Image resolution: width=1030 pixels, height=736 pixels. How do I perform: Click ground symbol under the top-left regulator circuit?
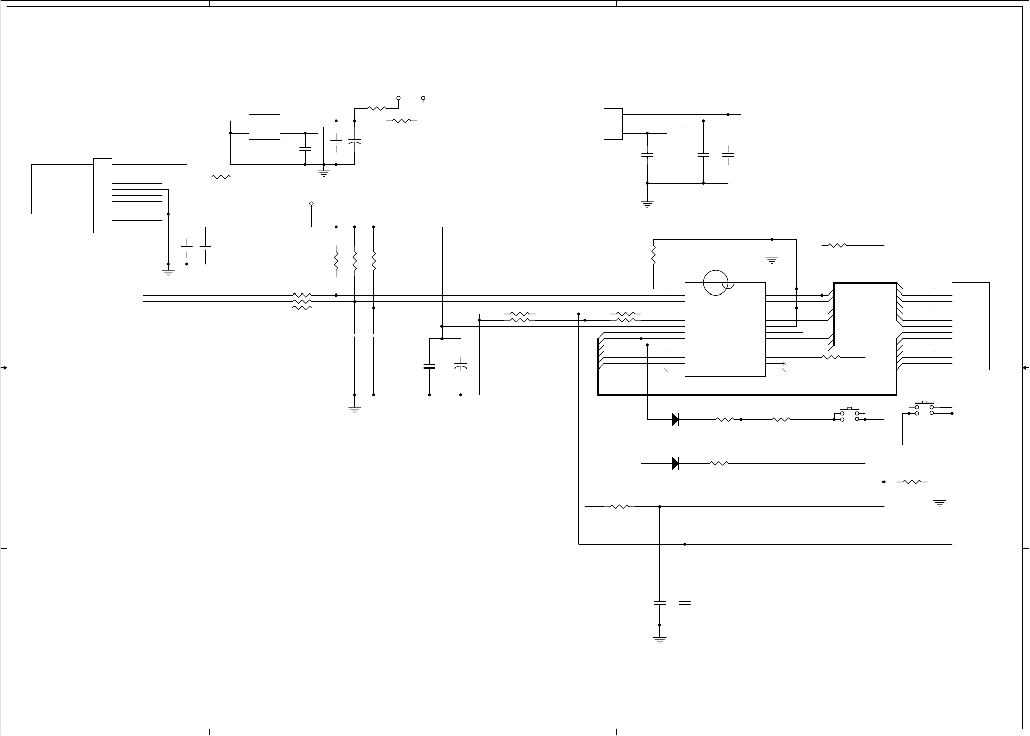(323, 173)
